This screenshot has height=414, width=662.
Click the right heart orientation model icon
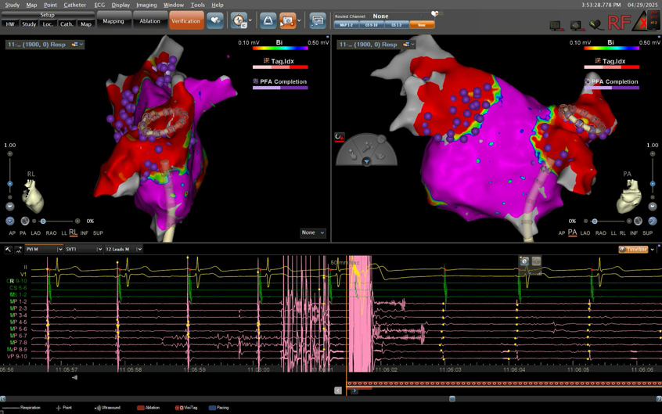tap(629, 195)
